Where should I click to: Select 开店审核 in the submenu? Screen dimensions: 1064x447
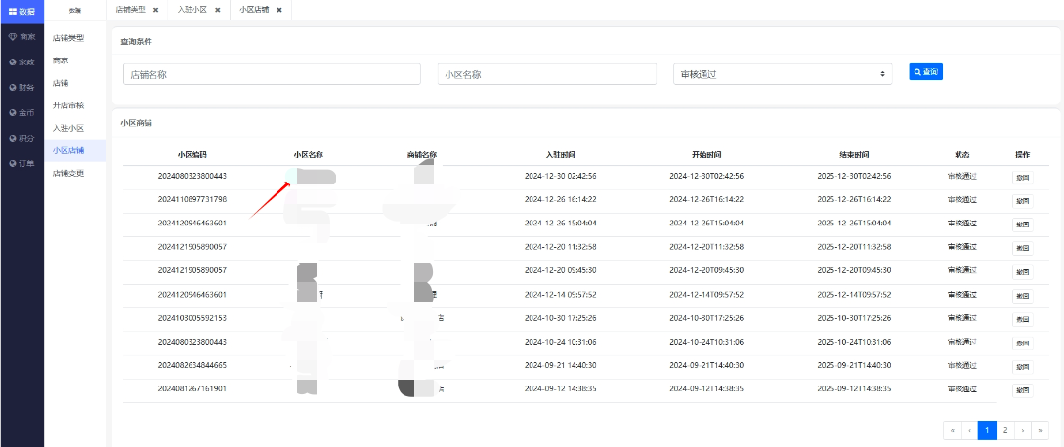[x=68, y=105]
